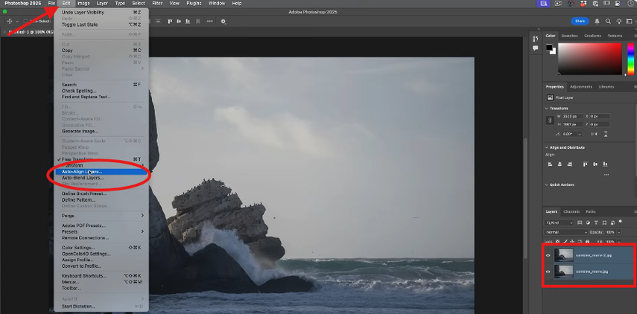The image size is (637, 314).
Task: Open the History panel icon
Action: (536, 39)
